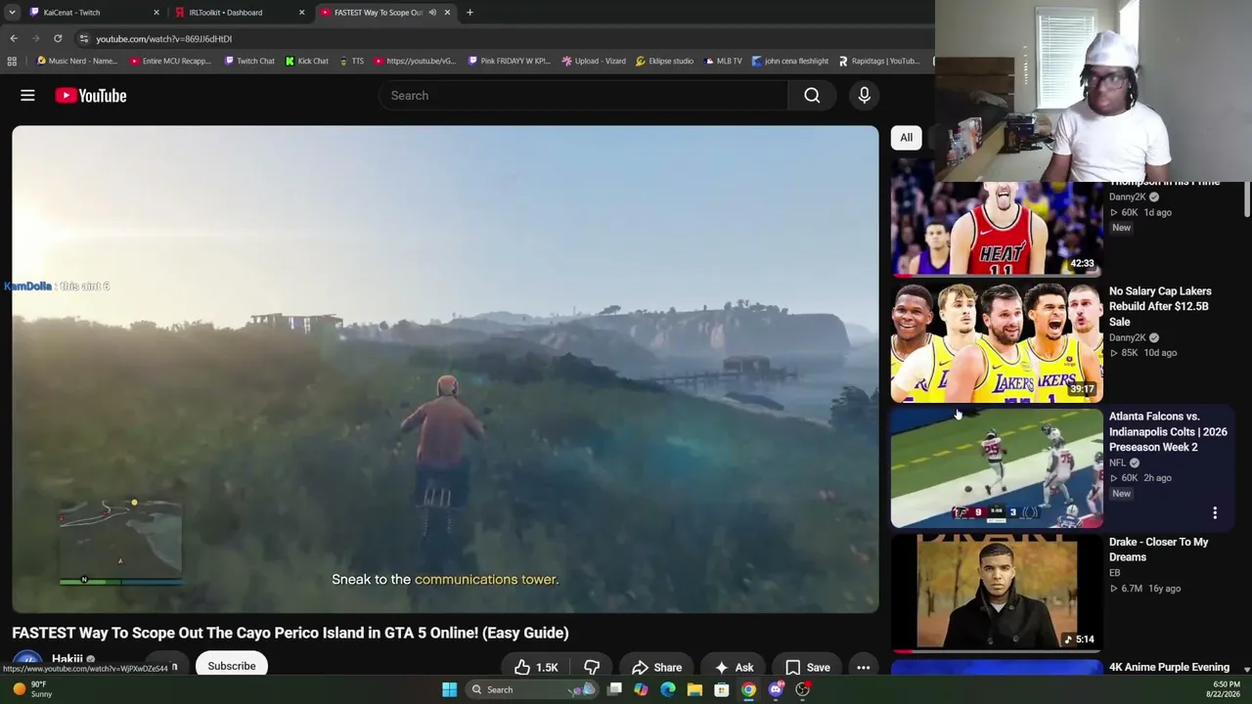Play the Lakers 39:17 video thumbnail
The width and height of the screenshot is (1252, 704).
tap(997, 342)
